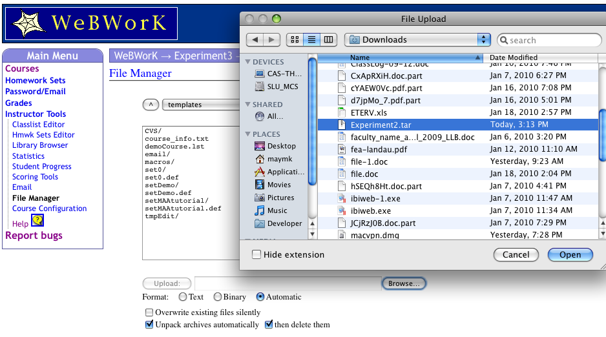This screenshot has height=337, width=606.
Task: Click the Upload: button
Action: coord(167,283)
